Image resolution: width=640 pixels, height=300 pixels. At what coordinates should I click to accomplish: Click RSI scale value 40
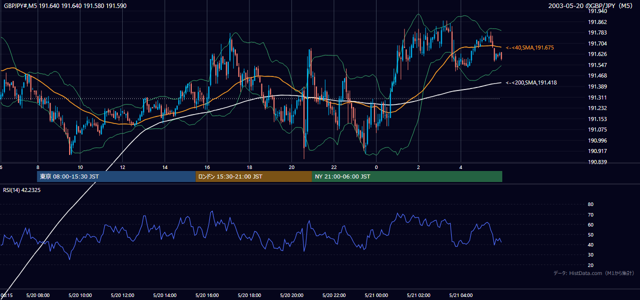tap(590, 244)
